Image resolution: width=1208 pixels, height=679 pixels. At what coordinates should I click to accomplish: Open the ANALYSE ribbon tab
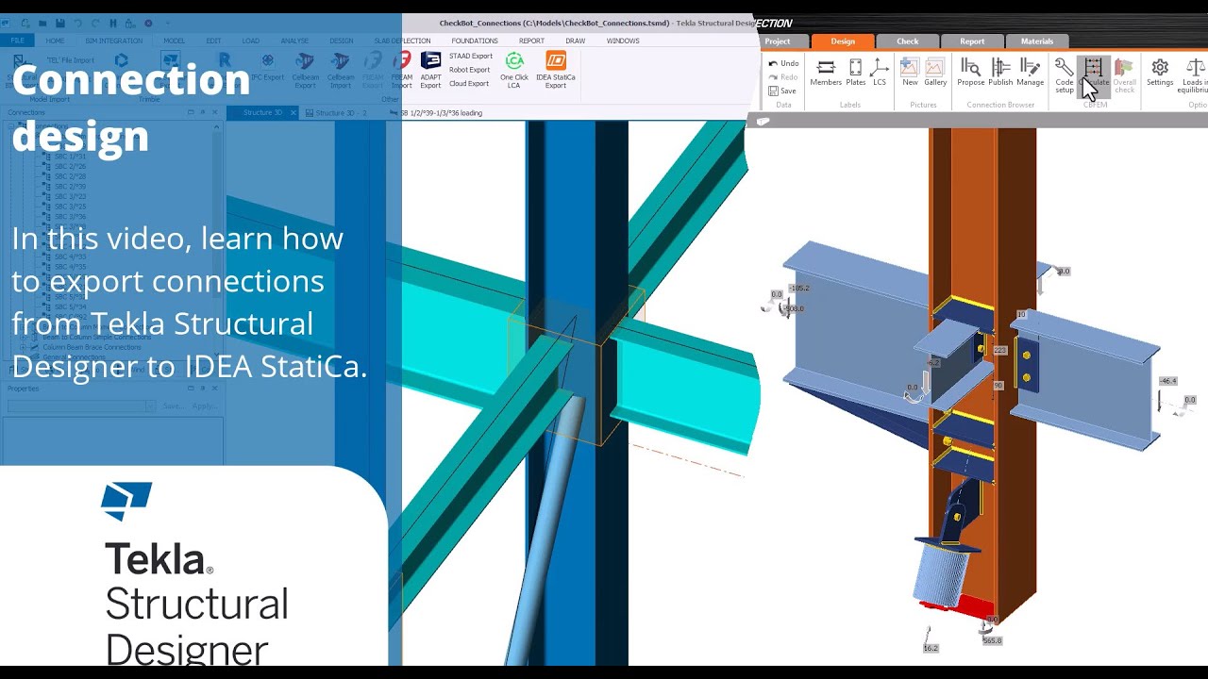[294, 41]
